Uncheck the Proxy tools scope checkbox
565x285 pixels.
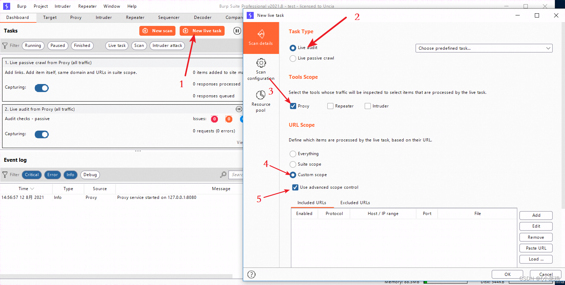pyautogui.click(x=293, y=106)
